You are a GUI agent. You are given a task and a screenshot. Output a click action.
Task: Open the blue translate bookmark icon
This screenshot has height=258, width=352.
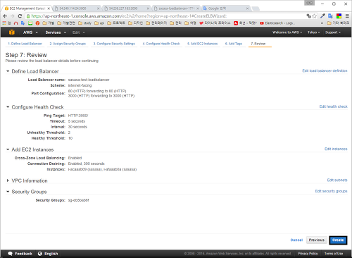tap(23, 23)
